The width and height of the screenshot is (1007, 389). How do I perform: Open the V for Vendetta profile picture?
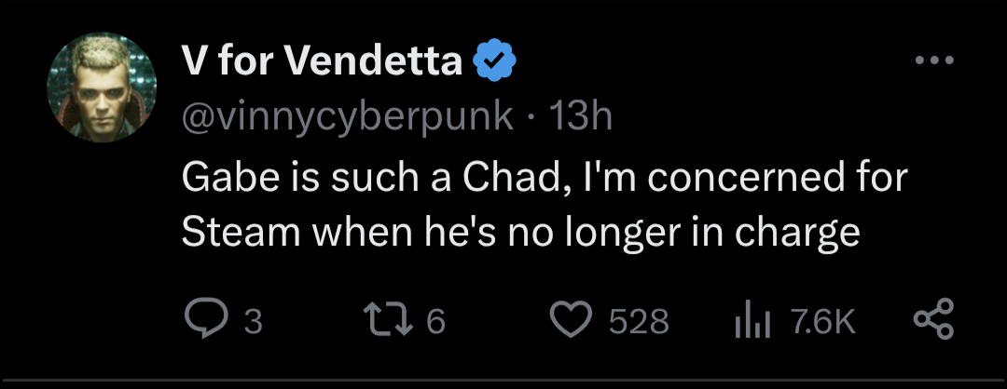click(102, 92)
